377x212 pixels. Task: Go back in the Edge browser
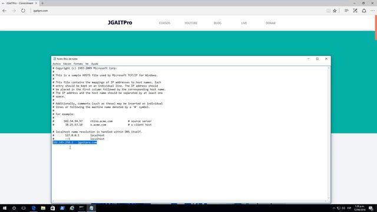(x=4, y=11)
